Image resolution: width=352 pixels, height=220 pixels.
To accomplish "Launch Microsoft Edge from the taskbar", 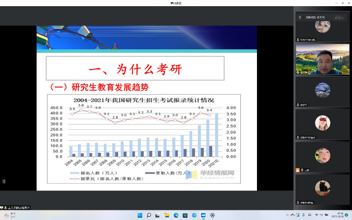I will (176, 215).
